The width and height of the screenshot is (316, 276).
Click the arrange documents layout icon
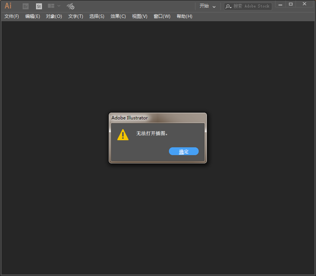point(51,6)
